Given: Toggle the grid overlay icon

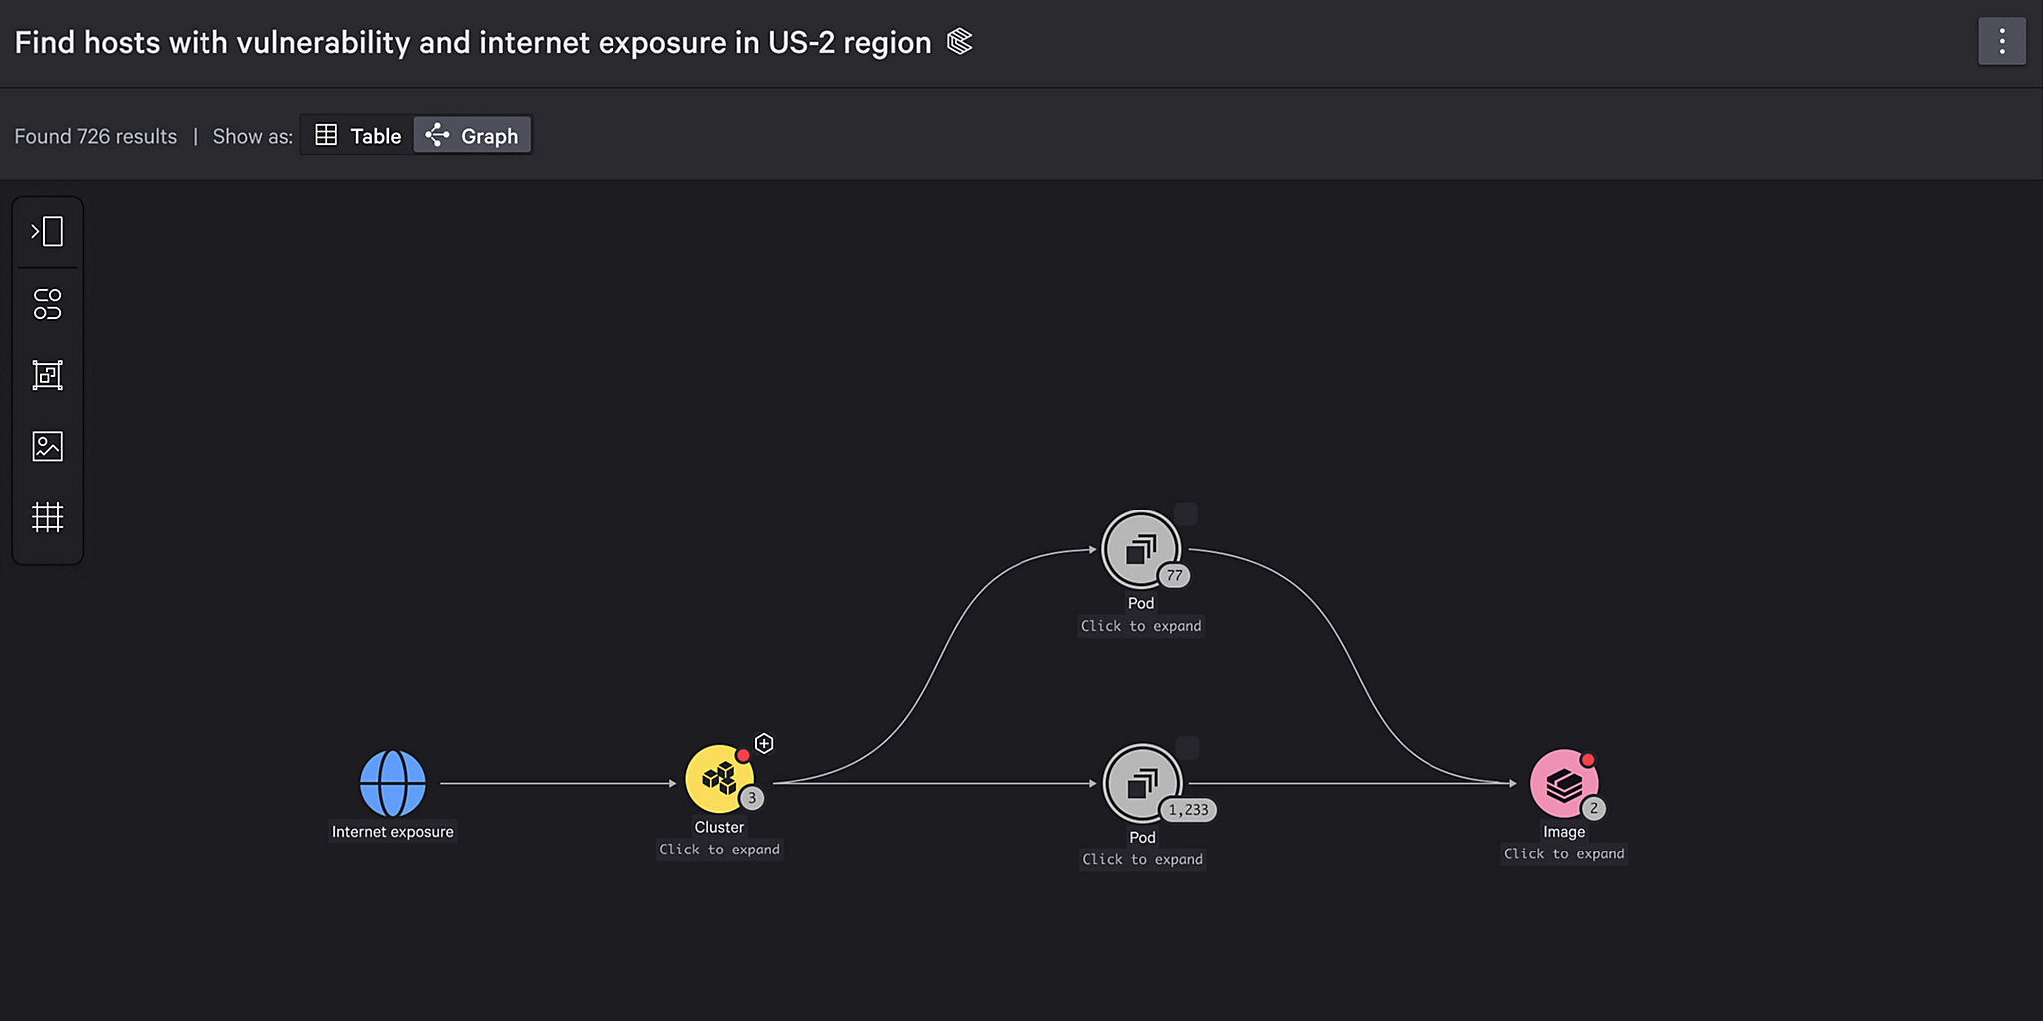Looking at the screenshot, I should [47, 518].
